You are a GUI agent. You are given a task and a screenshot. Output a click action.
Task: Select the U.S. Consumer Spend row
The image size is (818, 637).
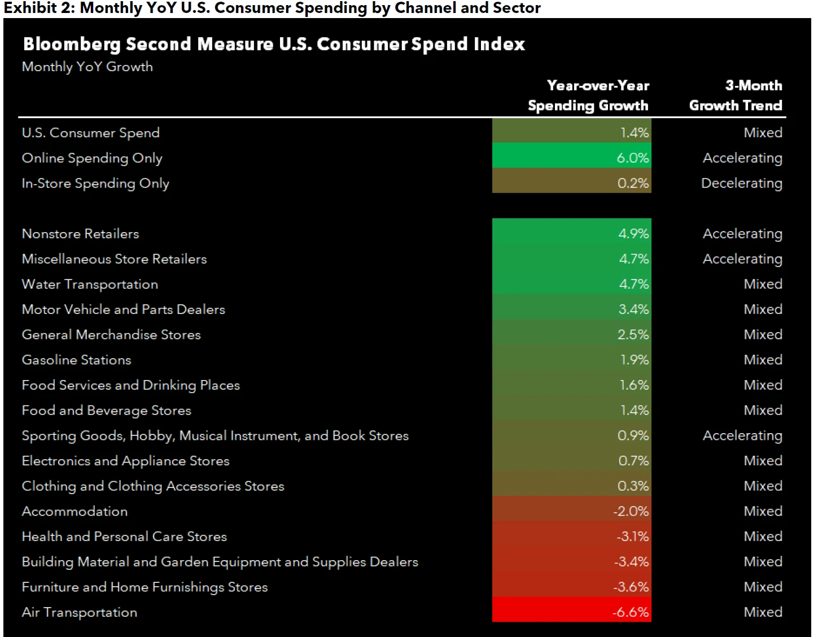pos(90,132)
